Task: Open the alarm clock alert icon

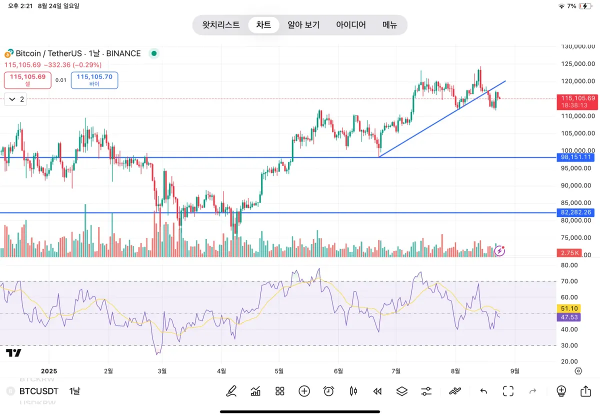Action: 328,391
